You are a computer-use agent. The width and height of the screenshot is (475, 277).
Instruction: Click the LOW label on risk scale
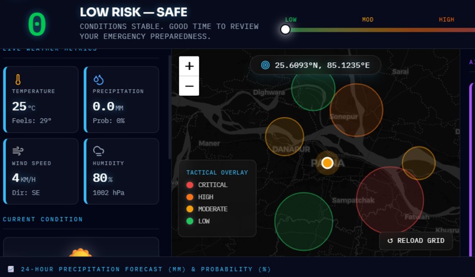(x=291, y=19)
